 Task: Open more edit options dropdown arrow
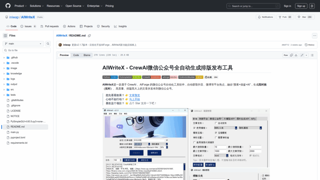pyautogui.click(x=306, y=55)
